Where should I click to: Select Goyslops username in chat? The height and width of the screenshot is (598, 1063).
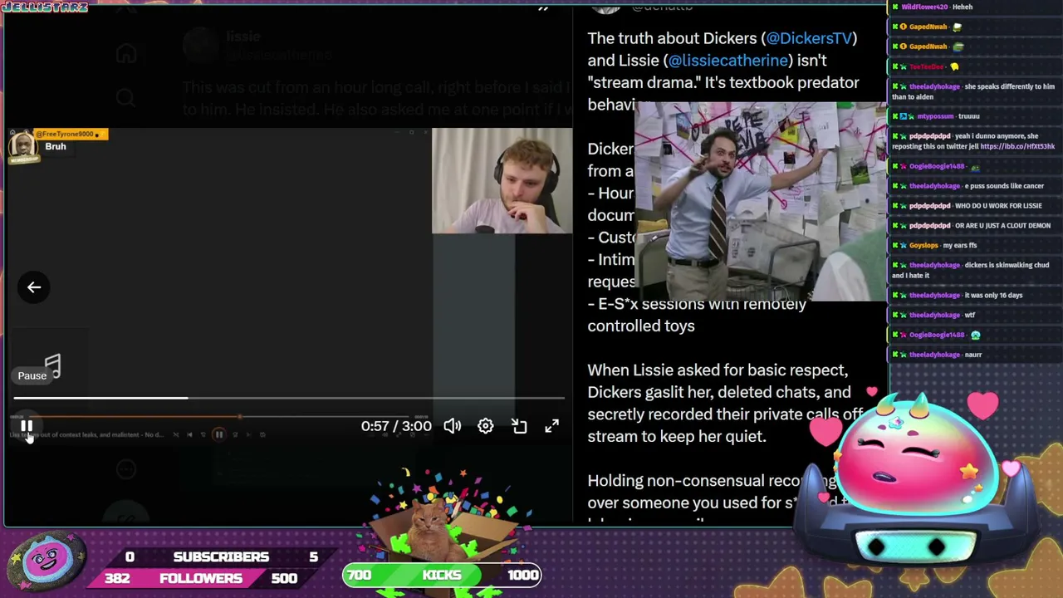[x=923, y=245]
